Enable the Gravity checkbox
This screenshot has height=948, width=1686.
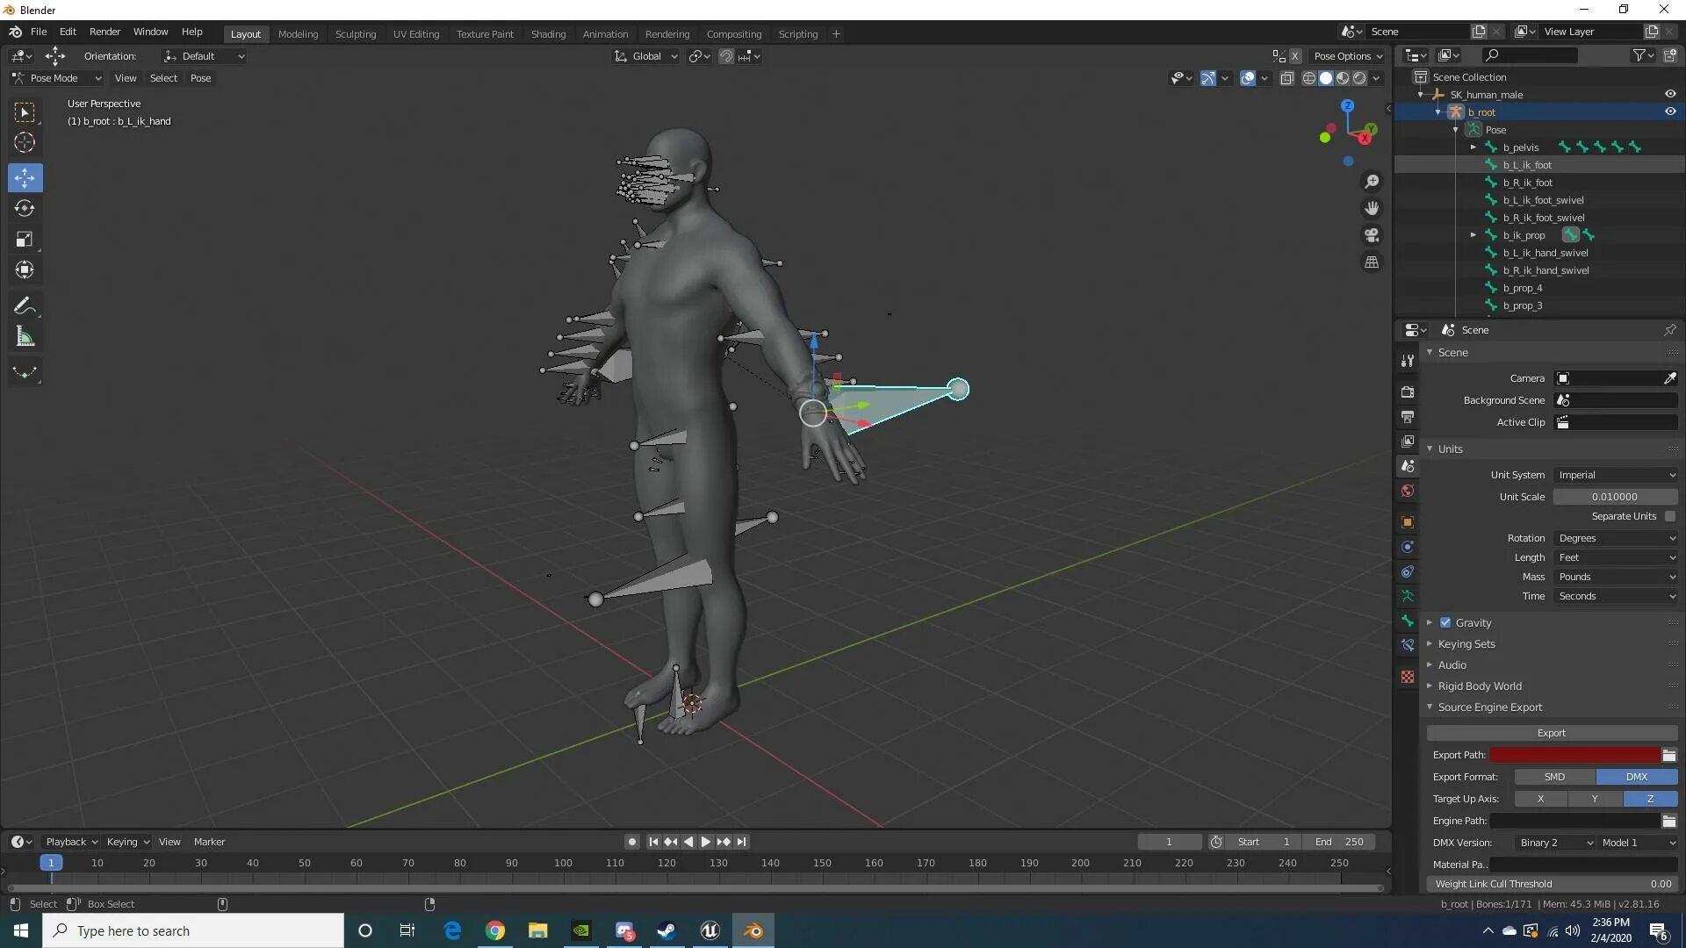point(1445,622)
